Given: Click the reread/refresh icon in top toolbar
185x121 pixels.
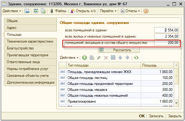Looking at the screenshot, I should [36, 11].
